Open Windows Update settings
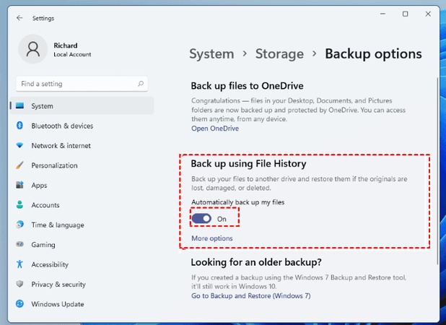Screen dimensions: 446x325 (x=82, y=304)
